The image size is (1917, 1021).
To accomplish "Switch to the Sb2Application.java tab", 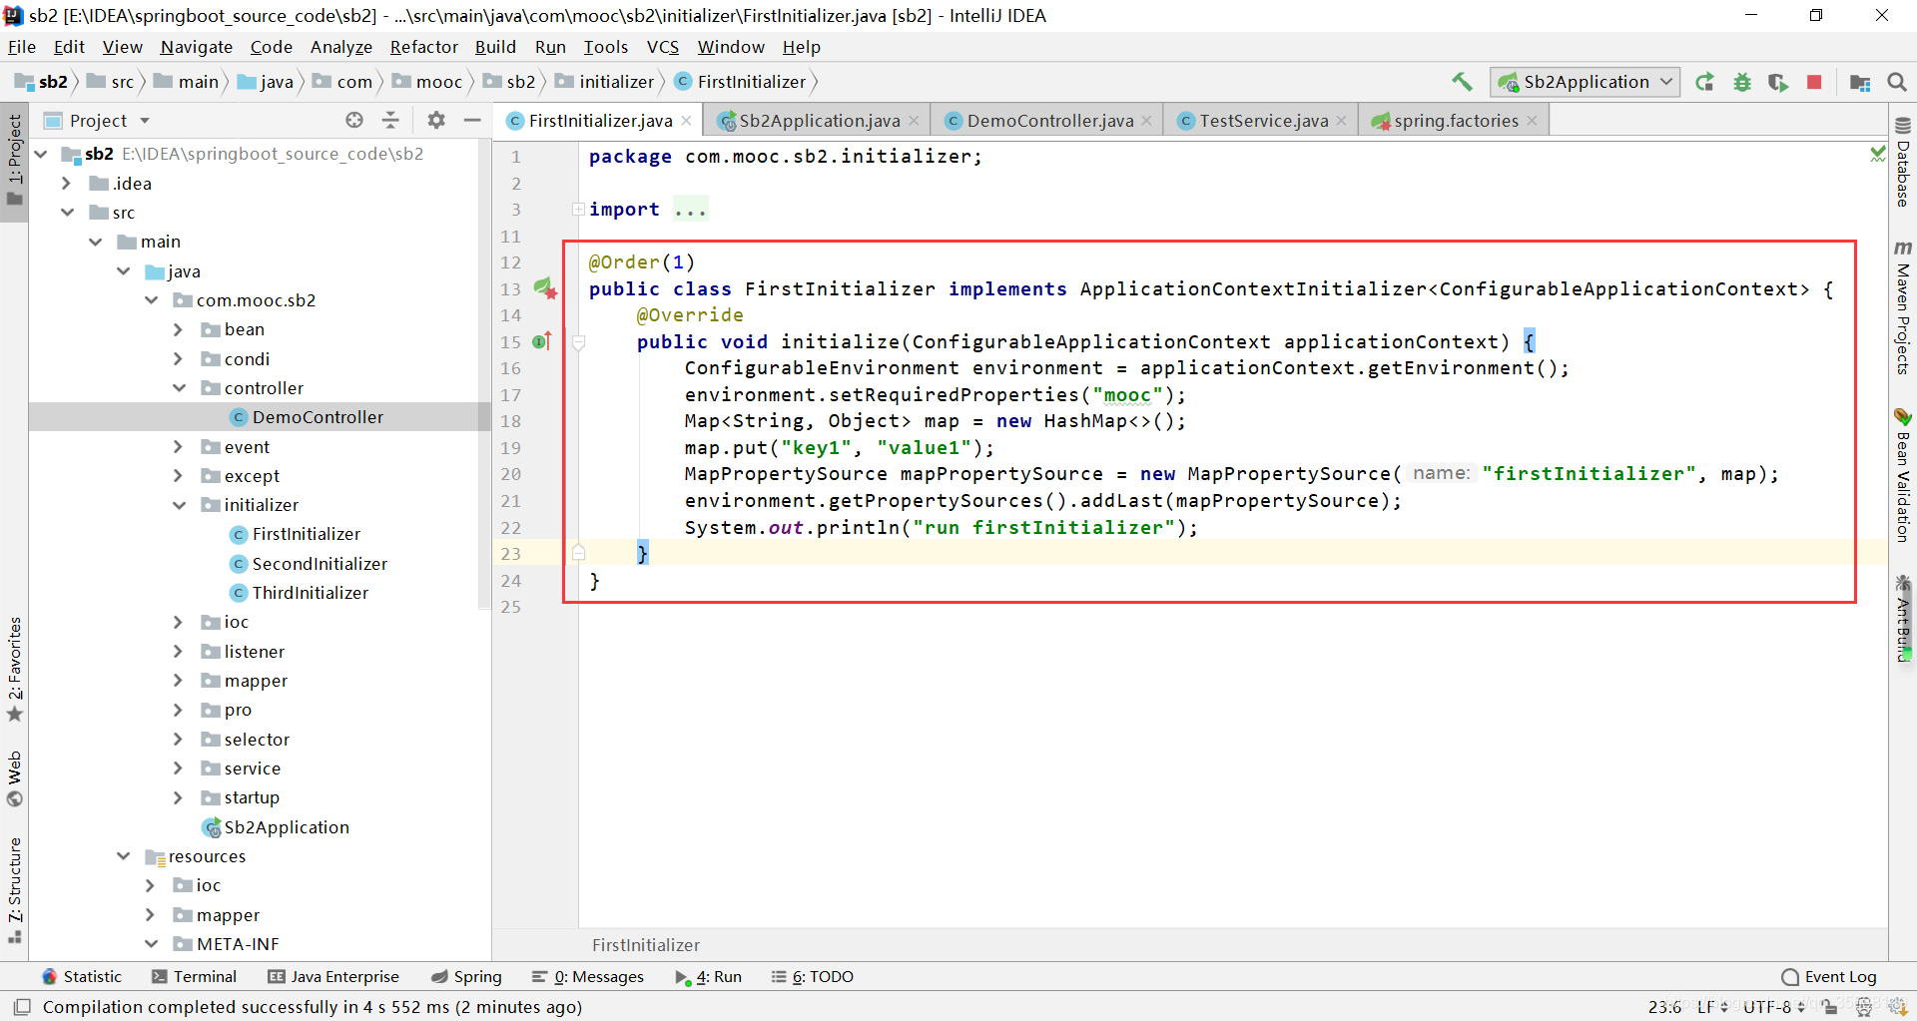I will coord(819,121).
